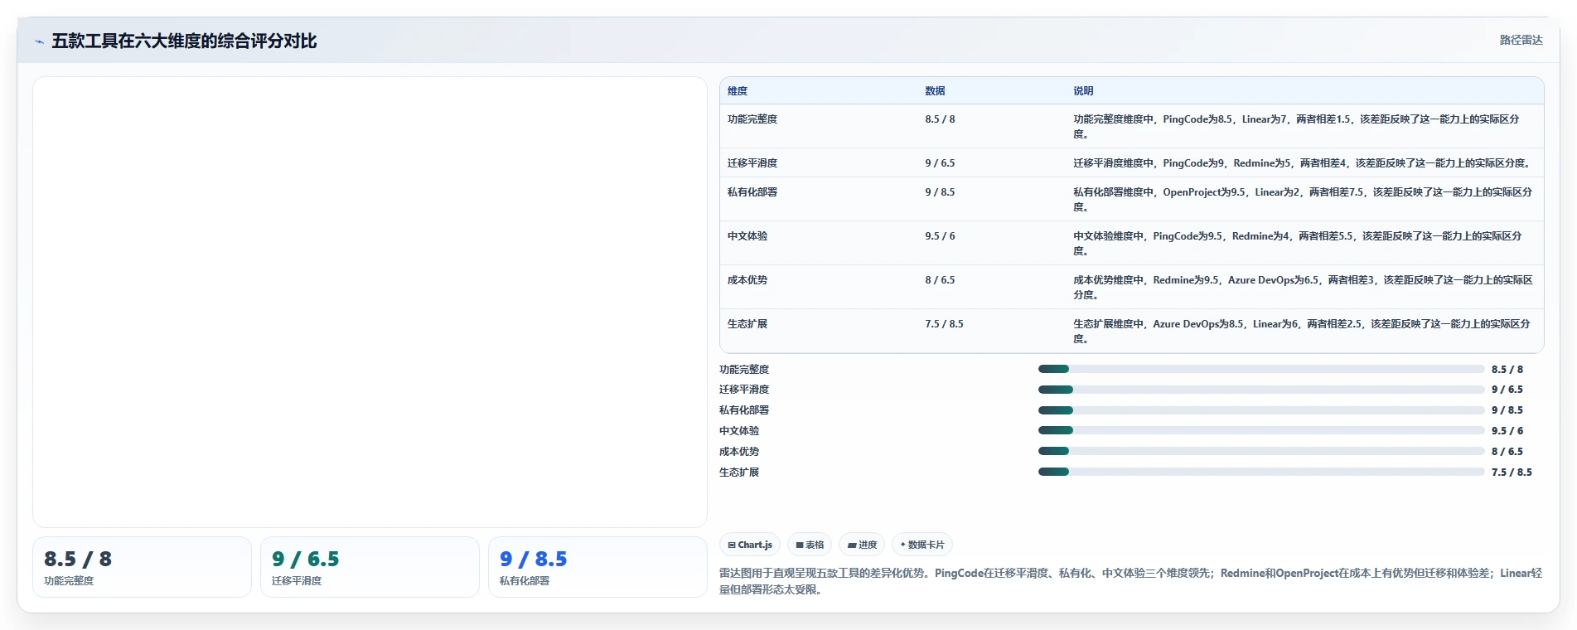Click the description mentioning PingCode为9，Redmine为5
This screenshot has height=630, width=1577.
coord(1302,163)
